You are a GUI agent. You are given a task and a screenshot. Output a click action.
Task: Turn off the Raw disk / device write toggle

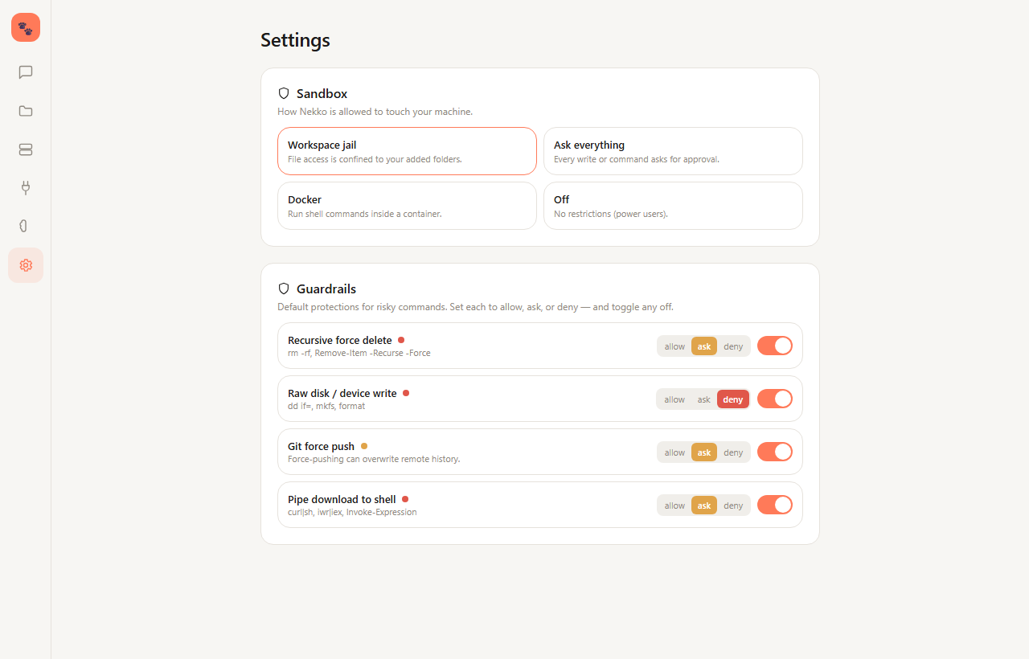[x=775, y=399]
